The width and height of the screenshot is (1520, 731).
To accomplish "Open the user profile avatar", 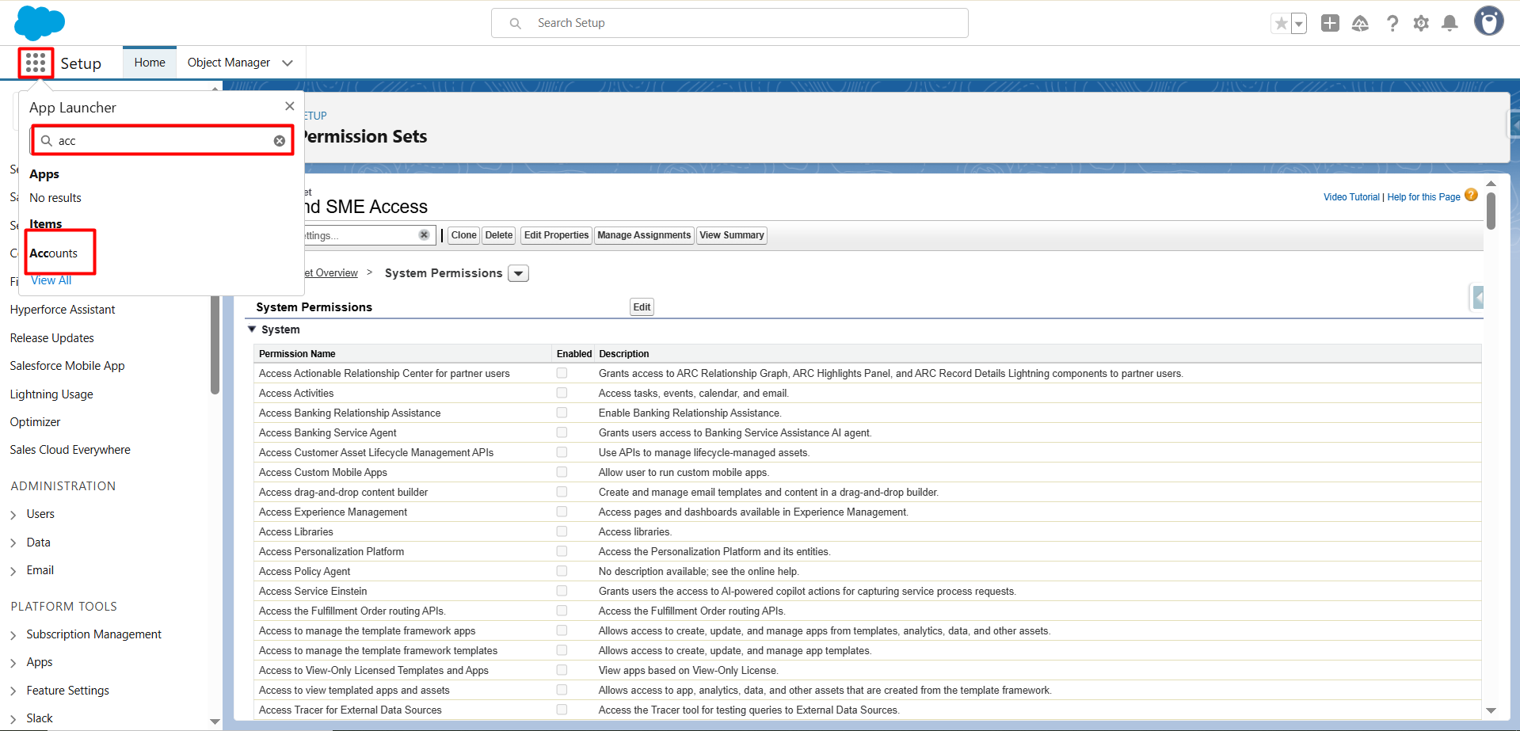I will click(1488, 21).
